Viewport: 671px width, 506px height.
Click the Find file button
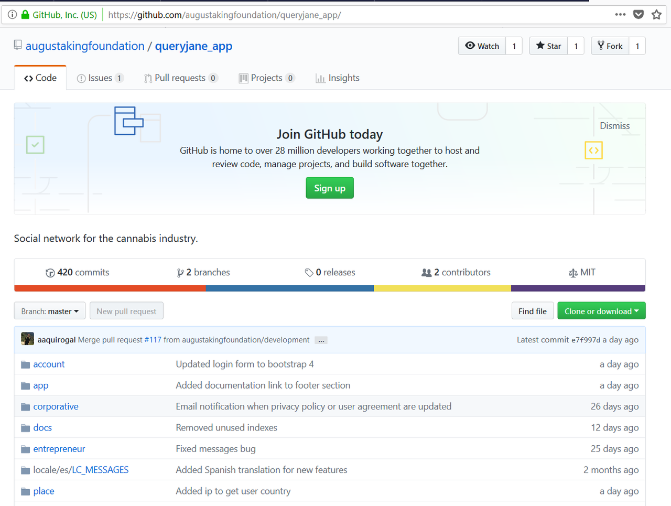point(533,311)
